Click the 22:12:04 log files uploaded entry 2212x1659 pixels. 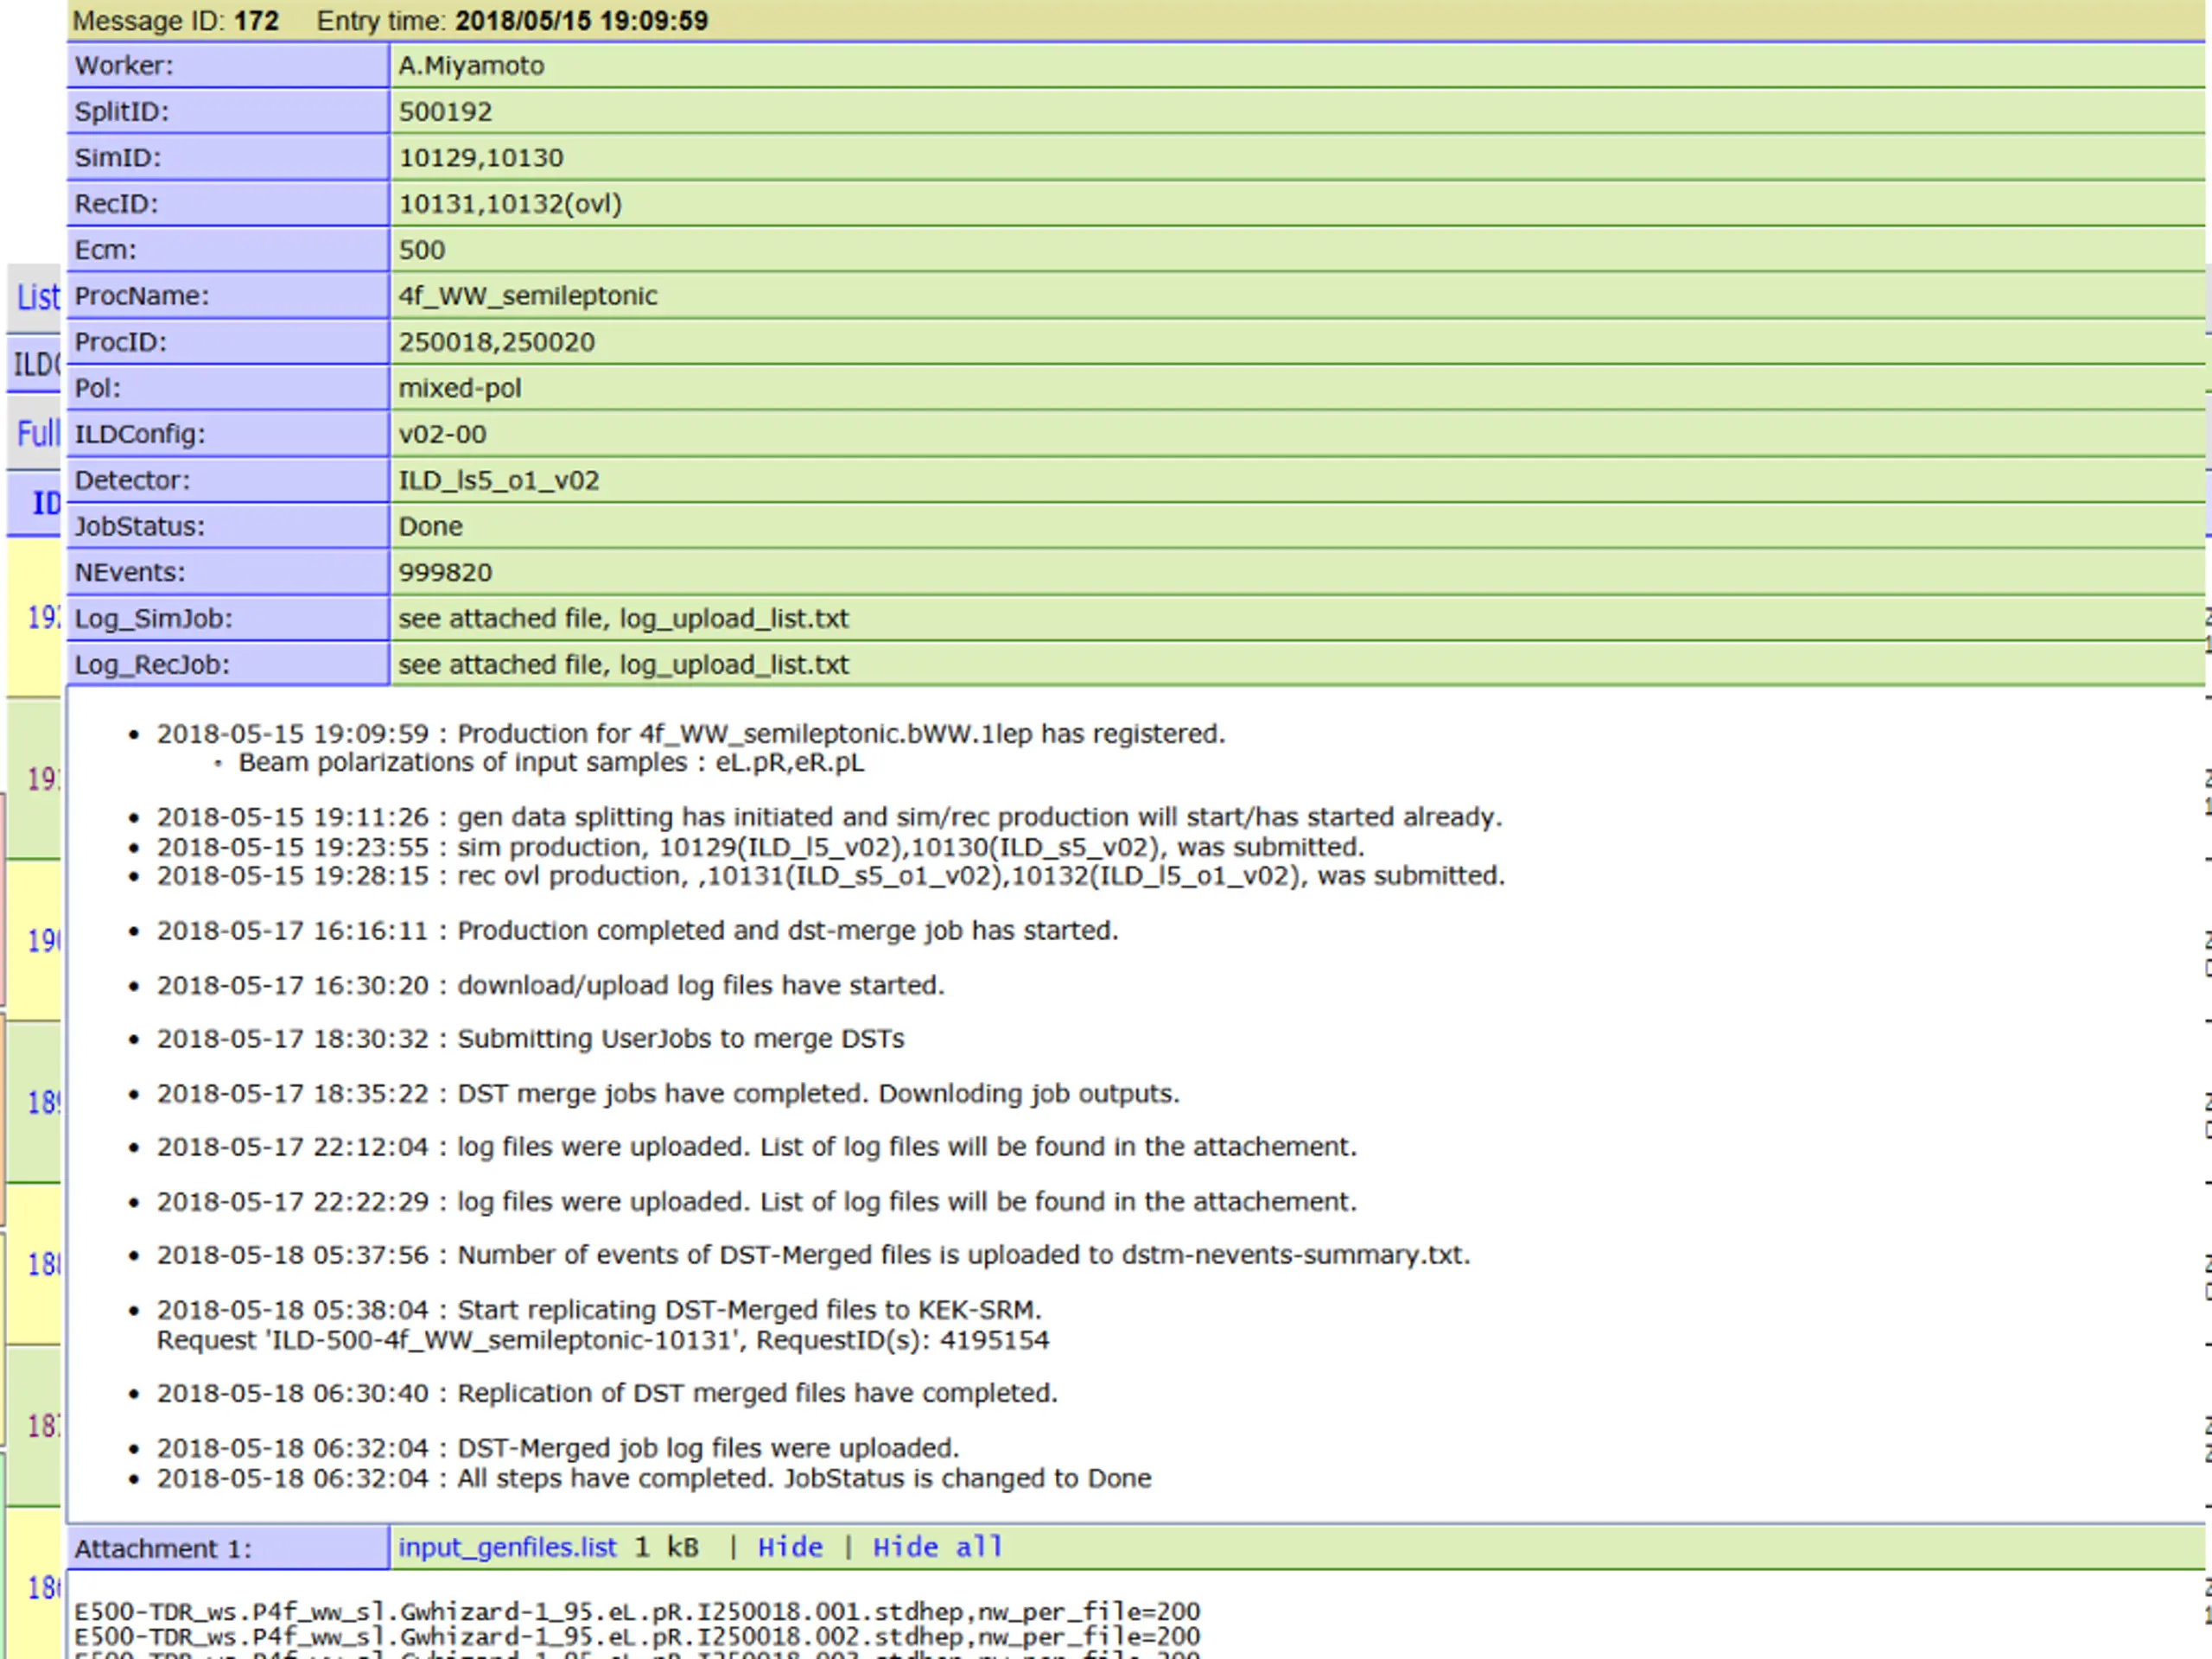757,1147
